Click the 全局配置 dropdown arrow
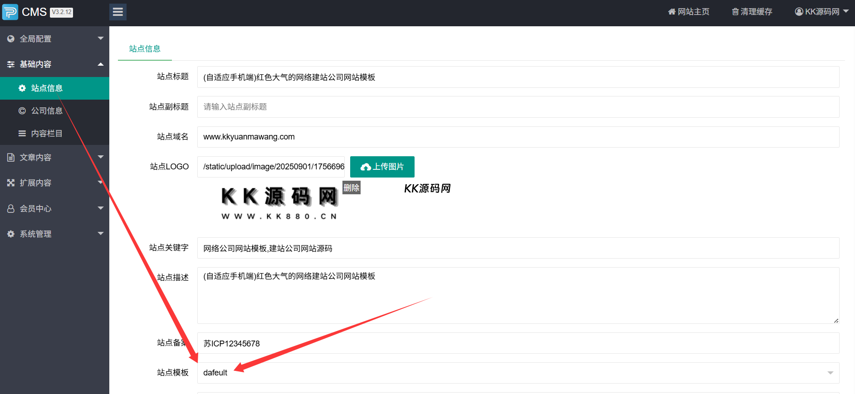This screenshot has height=394, width=855. (101, 38)
